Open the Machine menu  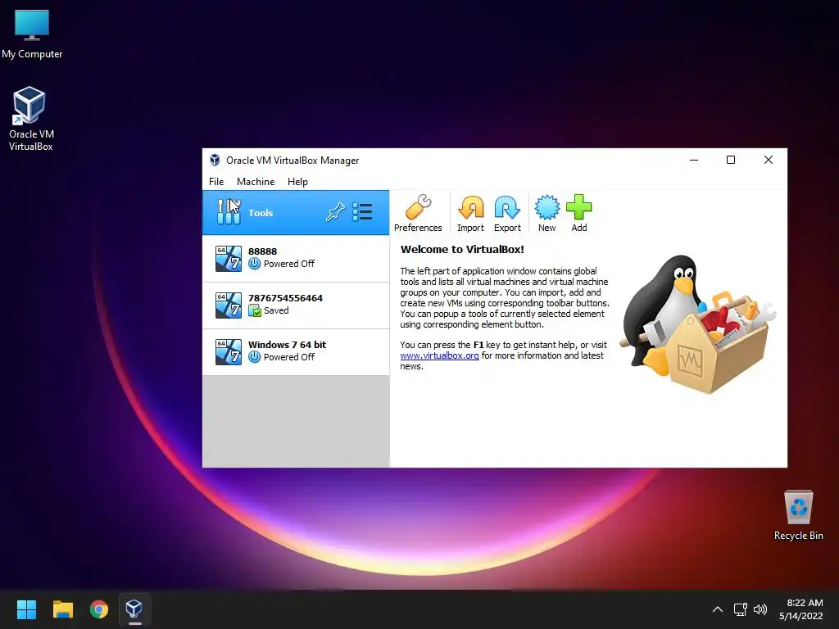[x=256, y=182]
